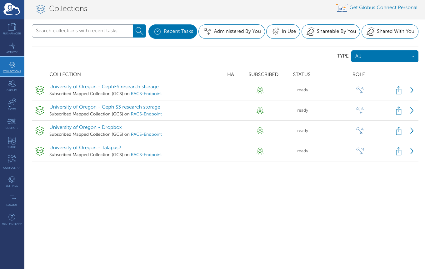
Task: Open Settings from the sidebar
Action: click(12, 181)
